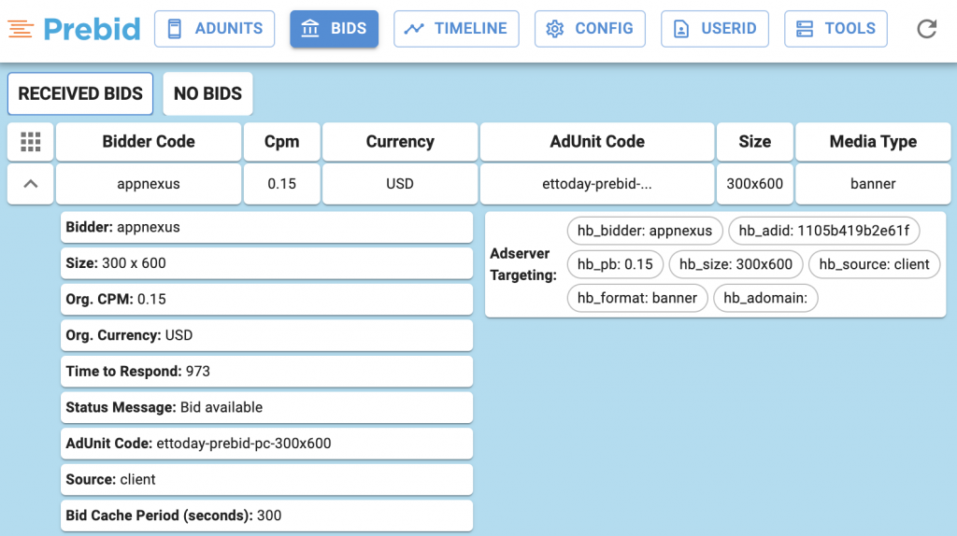Click the Prebid logo

(x=74, y=29)
